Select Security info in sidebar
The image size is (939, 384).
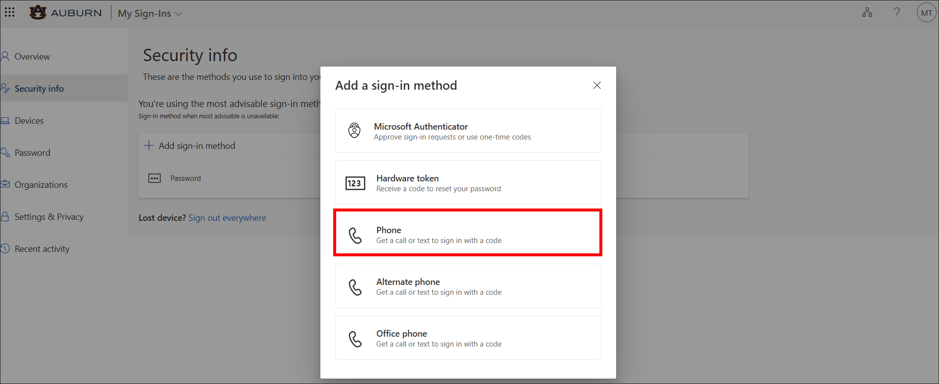tap(64, 88)
